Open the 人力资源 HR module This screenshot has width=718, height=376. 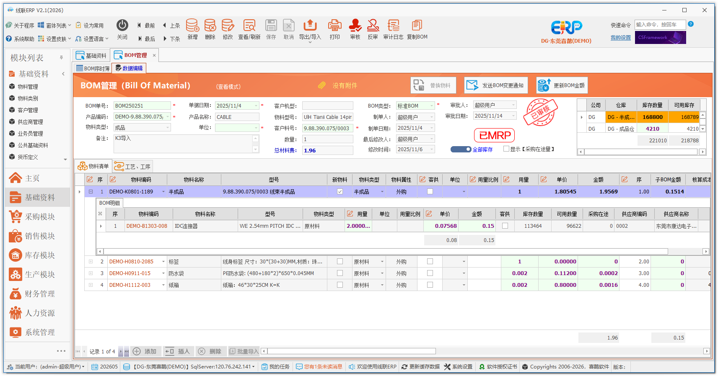coord(37,313)
